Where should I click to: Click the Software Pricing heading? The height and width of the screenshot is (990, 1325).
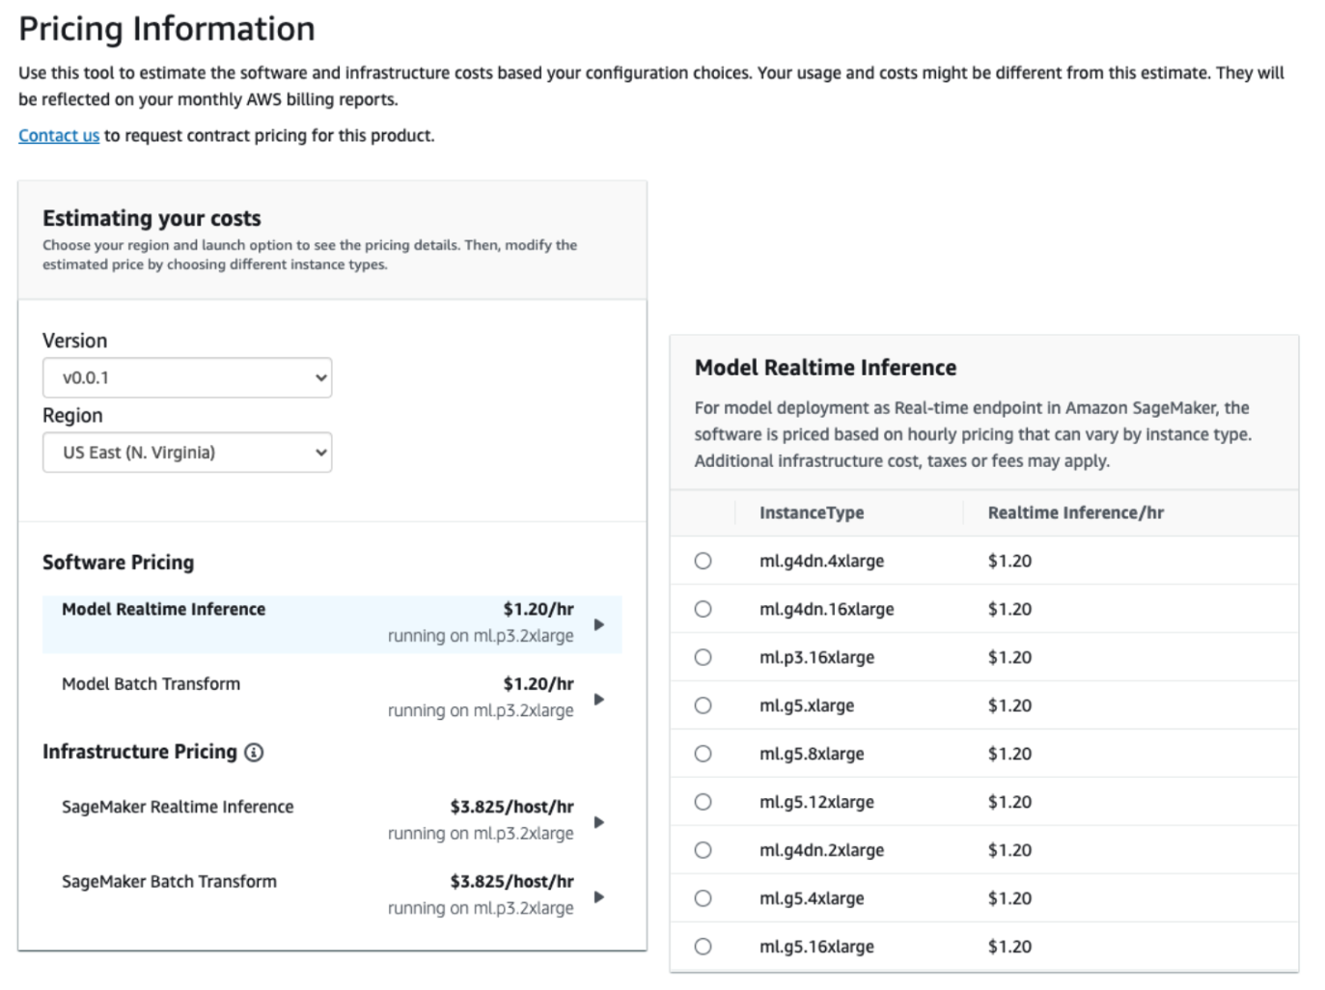tap(118, 563)
